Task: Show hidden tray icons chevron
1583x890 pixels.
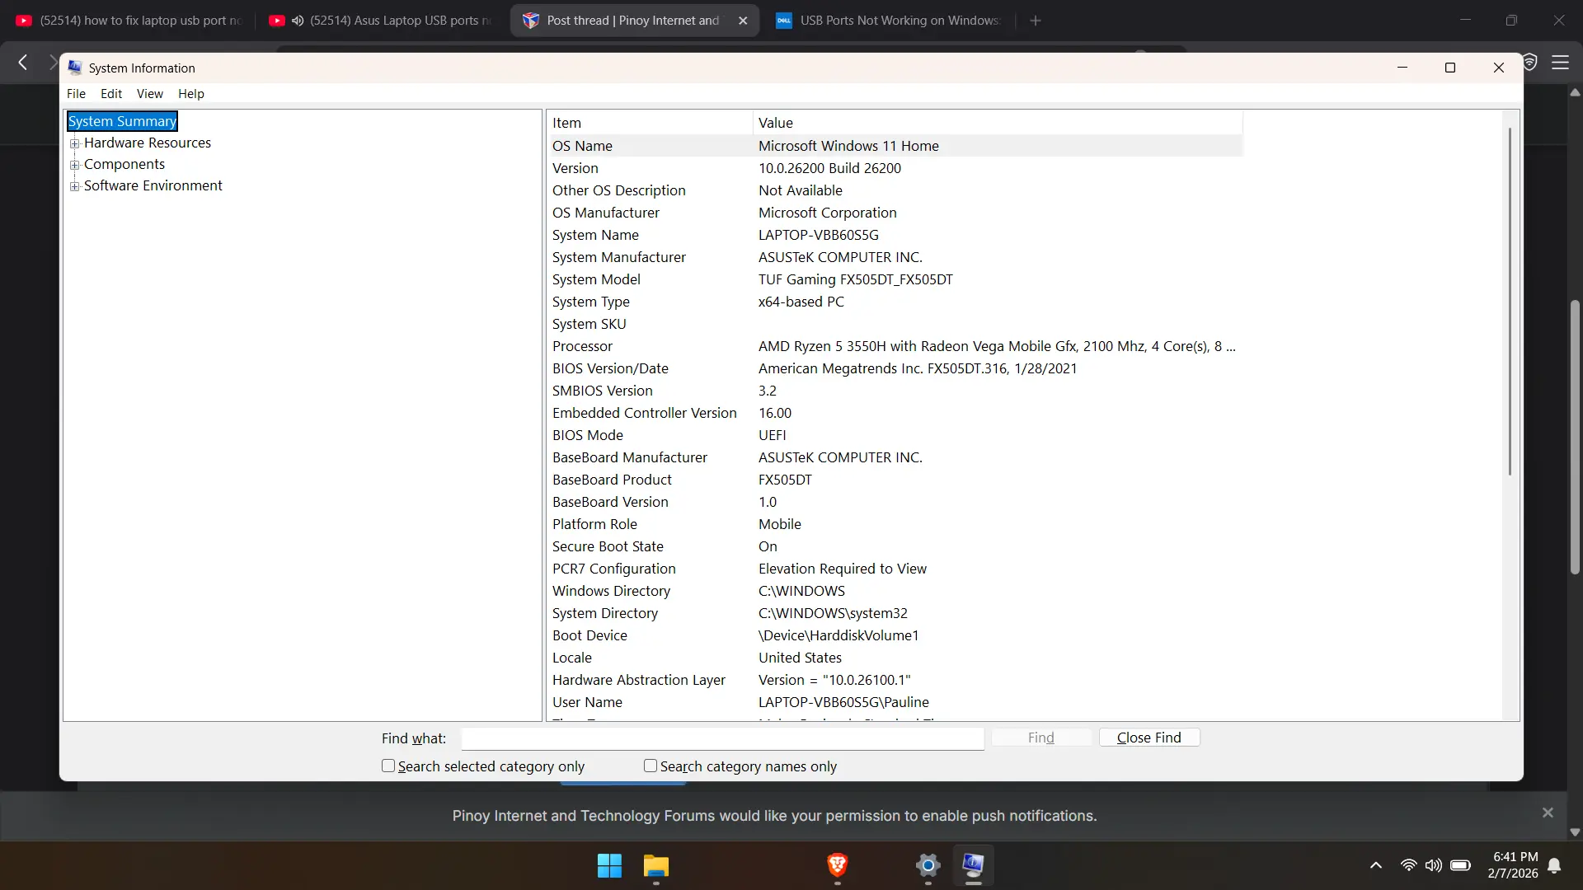Action: tap(1376, 865)
